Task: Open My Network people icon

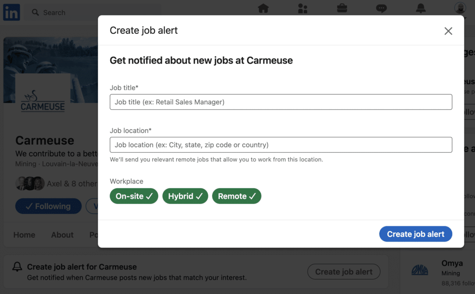Action: coord(303,8)
